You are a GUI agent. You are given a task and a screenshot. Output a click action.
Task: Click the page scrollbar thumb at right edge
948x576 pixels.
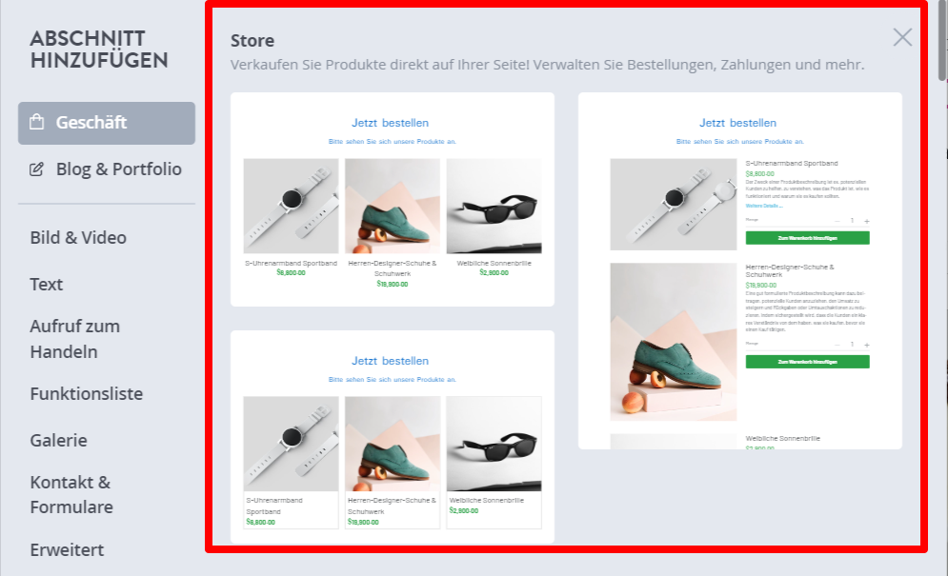pos(942,40)
